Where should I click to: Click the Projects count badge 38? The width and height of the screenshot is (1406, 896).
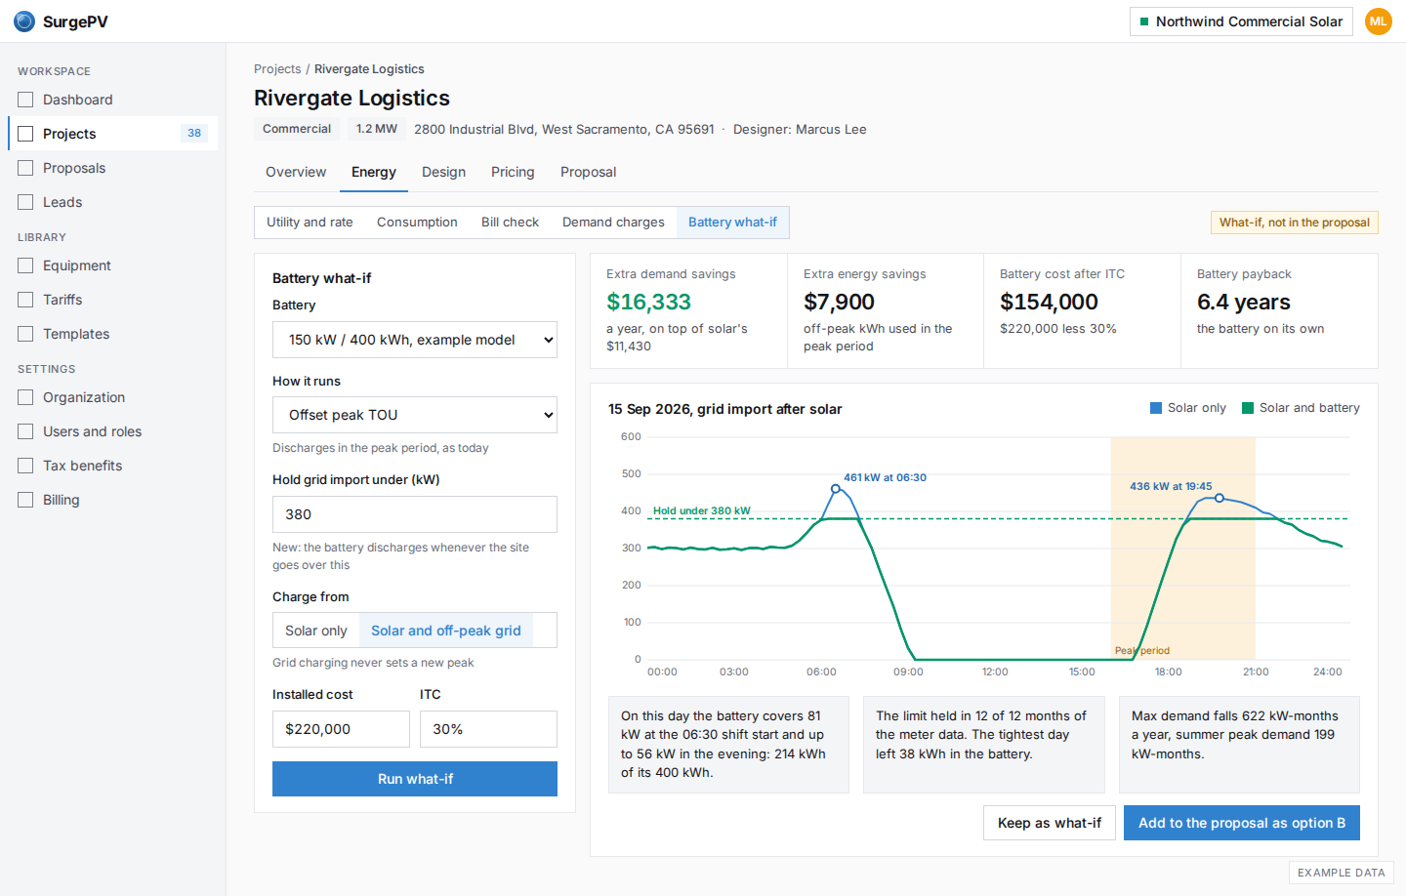(x=194, y=134)
